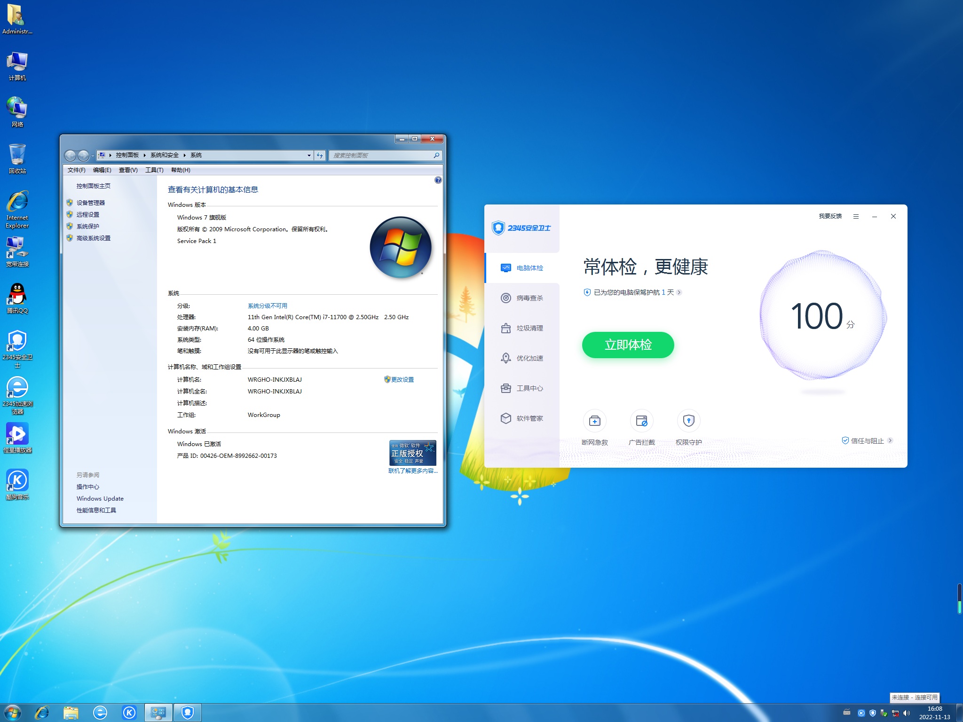Launch 腾讯QQ desktop shortcut
The height and width of the screenshot is (722, 963).
17,298
